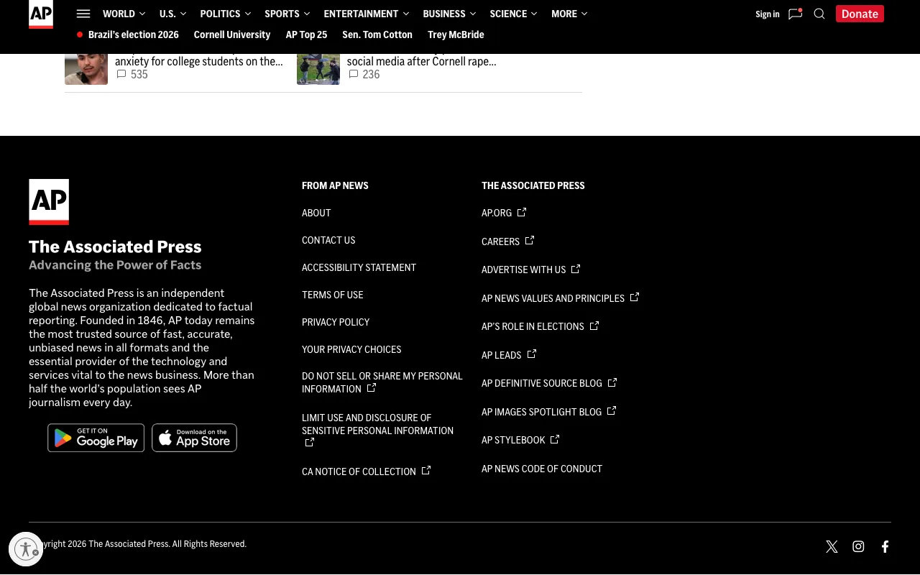Open the Science menu

(x=514, y=14)
